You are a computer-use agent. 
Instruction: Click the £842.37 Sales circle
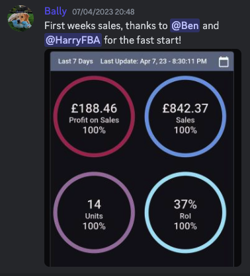(x=185, y=116)
